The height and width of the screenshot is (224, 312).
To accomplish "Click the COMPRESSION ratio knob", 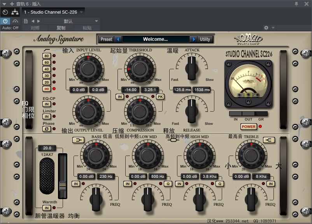I will (x=140, y=111).
